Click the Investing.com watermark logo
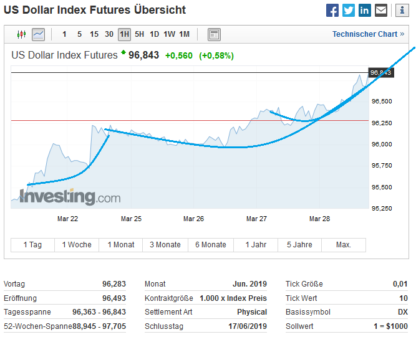Screen dimensions: 416x337 [70, 197]
